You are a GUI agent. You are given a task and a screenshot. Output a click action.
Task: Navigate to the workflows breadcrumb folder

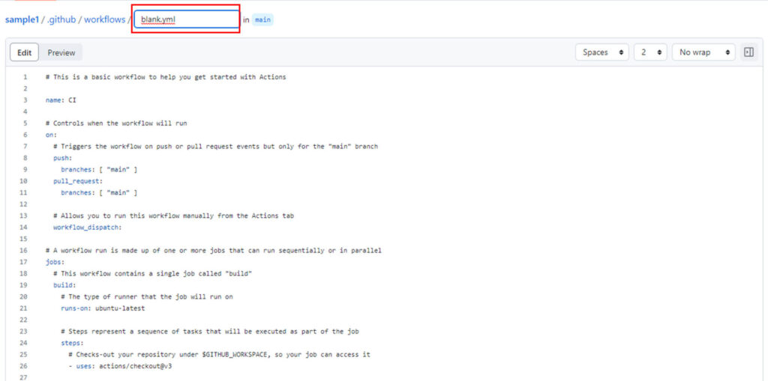point(104,19)
